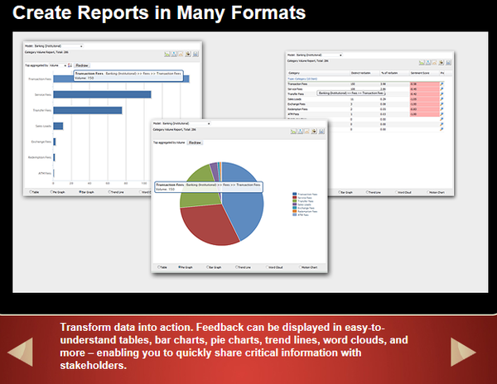Select Bar Graph radio in table window
Image resolution: width=497 pixels, height=384 pixels.
(340, 192)
